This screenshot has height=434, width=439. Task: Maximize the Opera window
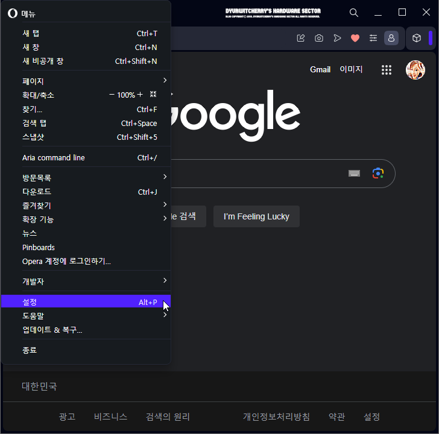click(x=402, y=12)
